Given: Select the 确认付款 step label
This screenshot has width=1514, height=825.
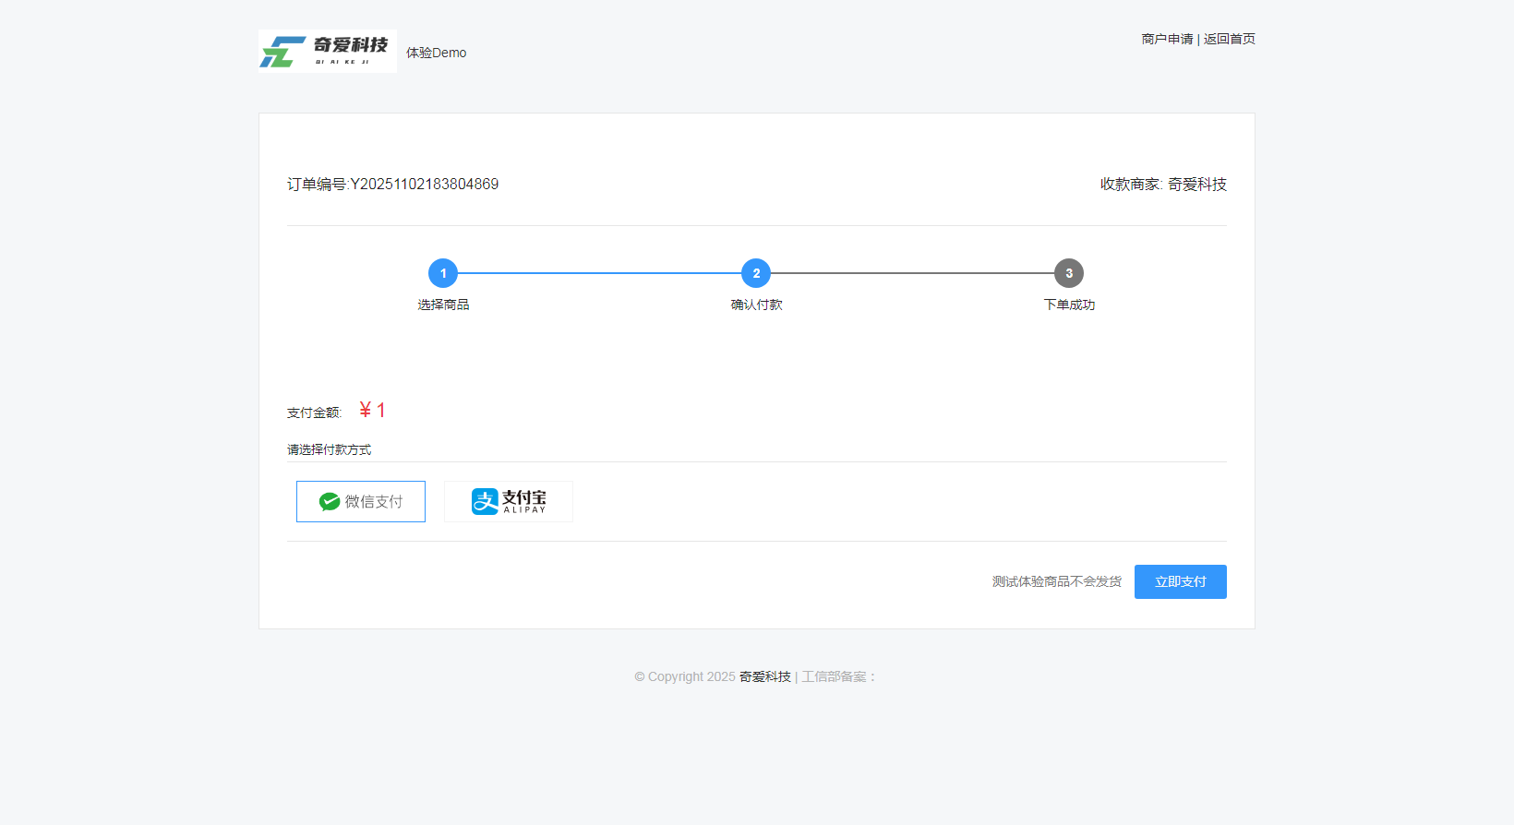Looking at the screenshot, I should (756, 305).
